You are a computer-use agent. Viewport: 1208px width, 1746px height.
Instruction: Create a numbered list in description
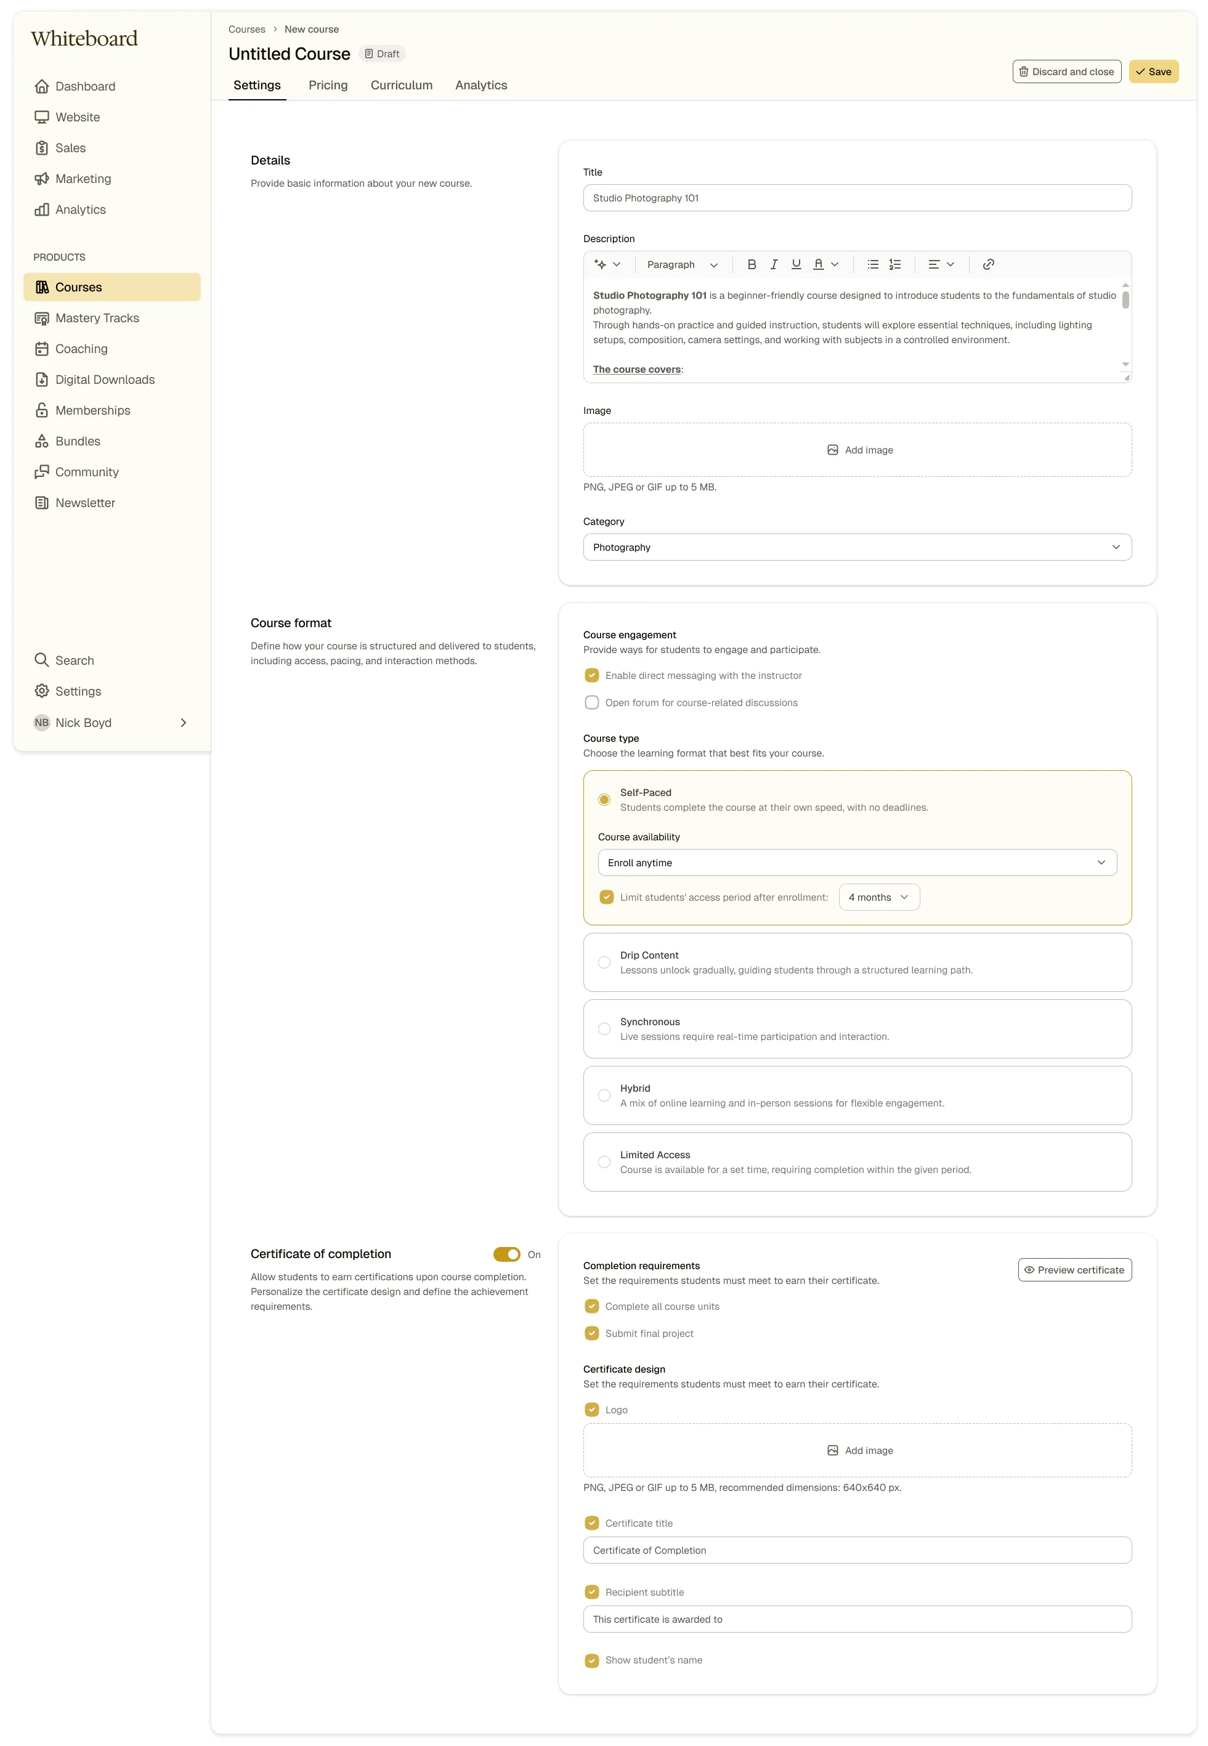click(x=894, y=264)
